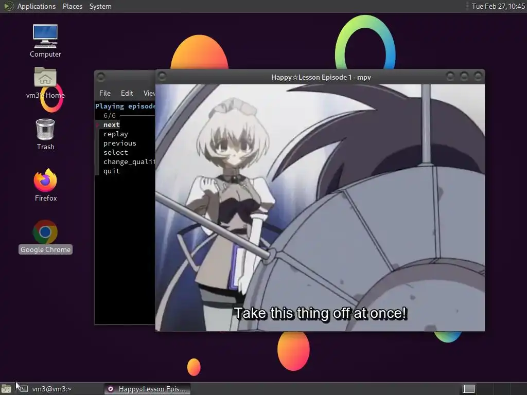
Task: Click the mpv window title text
Action: (x=321, y=77)
